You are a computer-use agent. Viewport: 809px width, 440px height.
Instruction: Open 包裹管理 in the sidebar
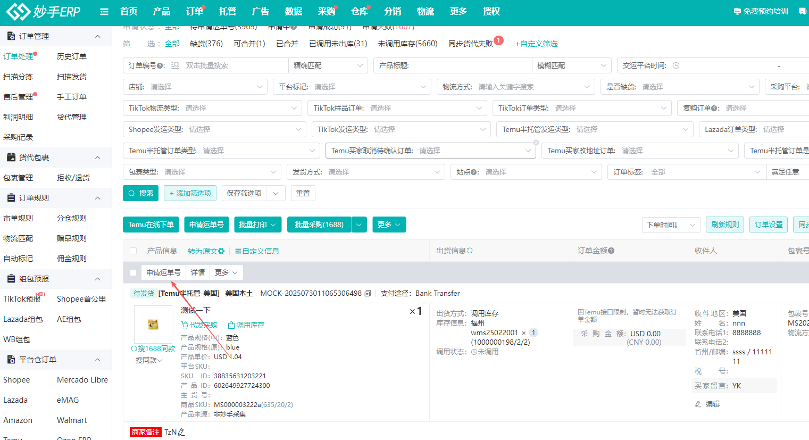point(18,178)
